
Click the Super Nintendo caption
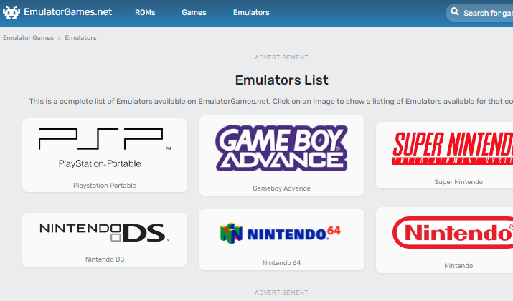[458, 182]
